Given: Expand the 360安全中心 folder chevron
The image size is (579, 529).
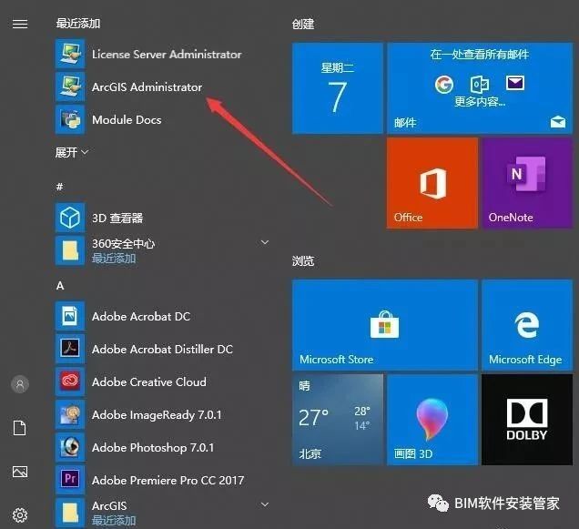Looking at the screenshot, I should point(265,242).
